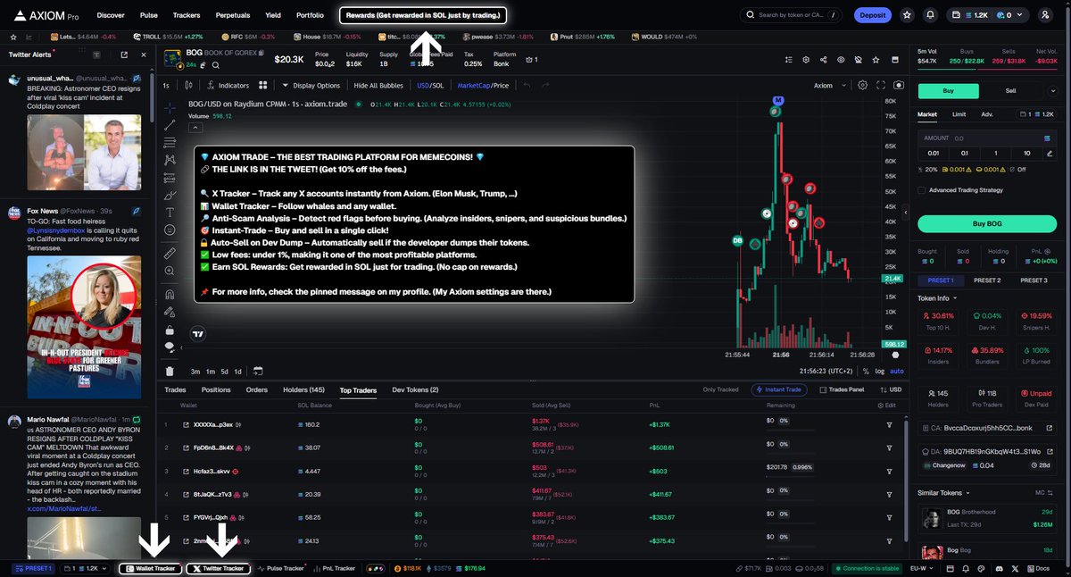Toggle Instant Trade mode
The image size is (1071, 577).
(x=781, y=390)
